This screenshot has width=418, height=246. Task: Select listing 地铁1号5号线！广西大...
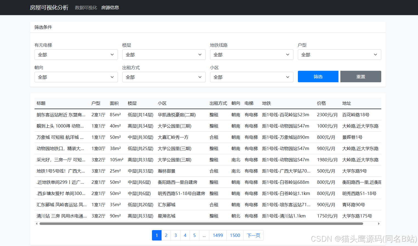tap(61, 171)
